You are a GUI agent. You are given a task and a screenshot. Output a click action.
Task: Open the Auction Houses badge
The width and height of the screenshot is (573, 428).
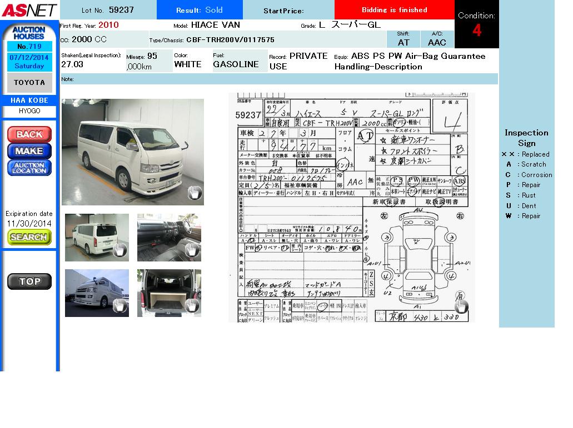point(29,33)
